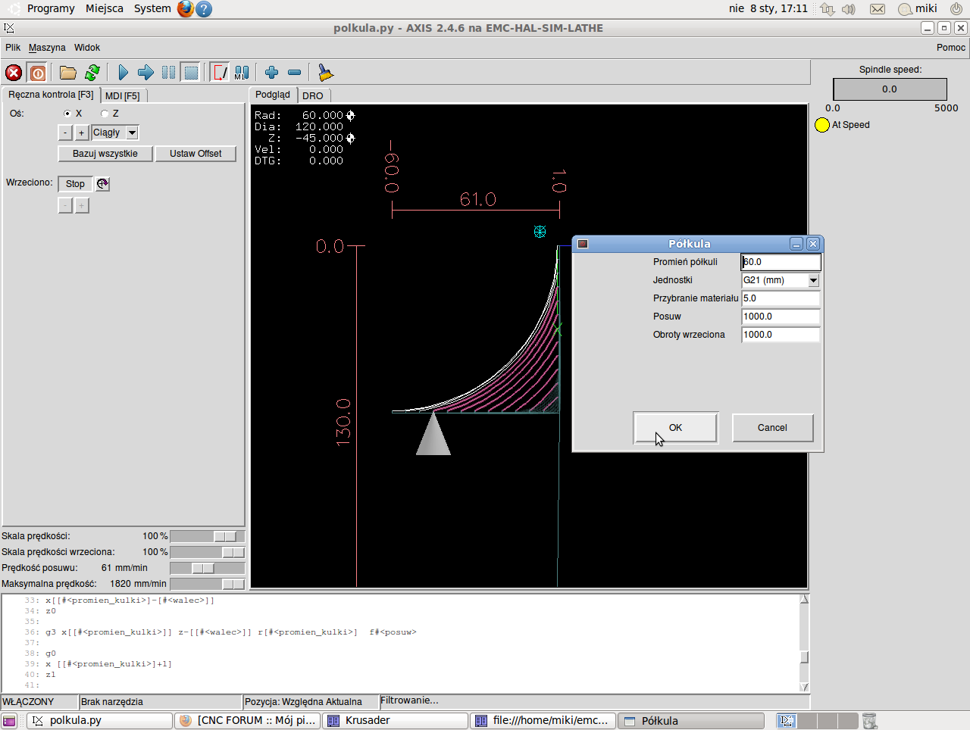The height and width of the screenshot is (730, 970).
Task: Open the Pomoc menu
Action: [950, 48]
